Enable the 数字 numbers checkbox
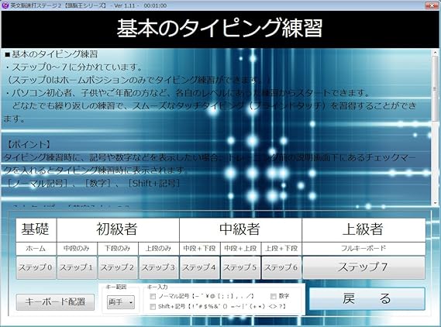The image size is (441, 327). click(273, 296)
